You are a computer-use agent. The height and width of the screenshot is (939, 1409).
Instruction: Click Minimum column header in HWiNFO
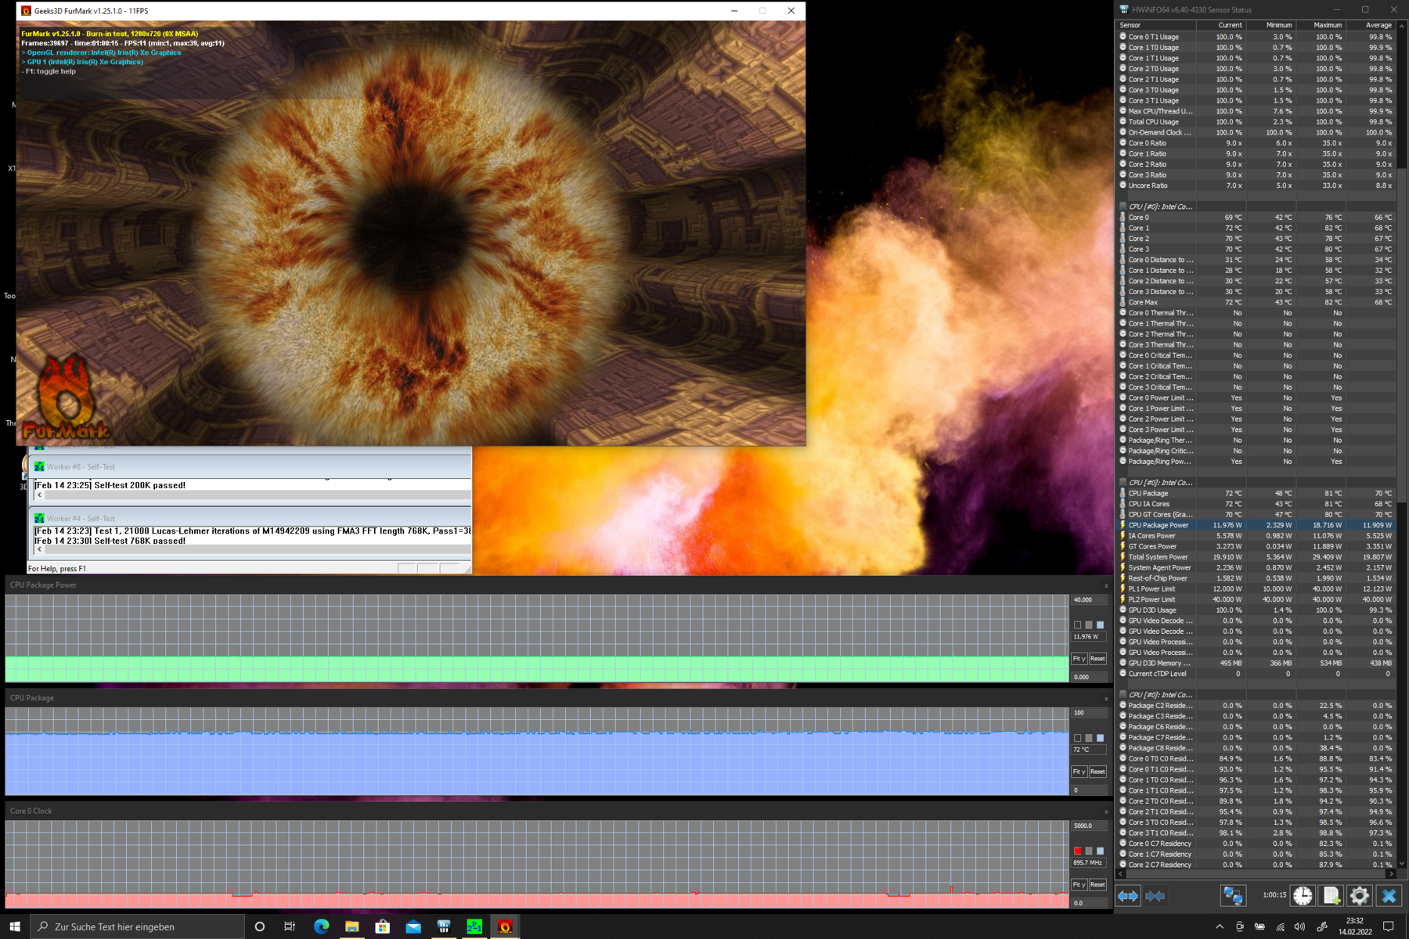click(1270, 25)
